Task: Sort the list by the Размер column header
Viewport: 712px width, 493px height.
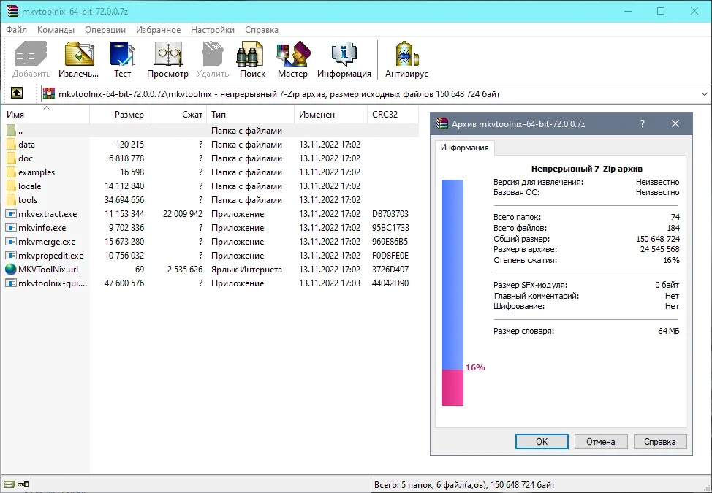Action: pos(119,114)
